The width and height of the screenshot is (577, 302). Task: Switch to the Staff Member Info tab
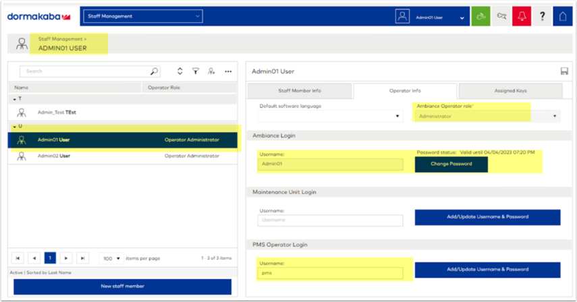[300, 90]
